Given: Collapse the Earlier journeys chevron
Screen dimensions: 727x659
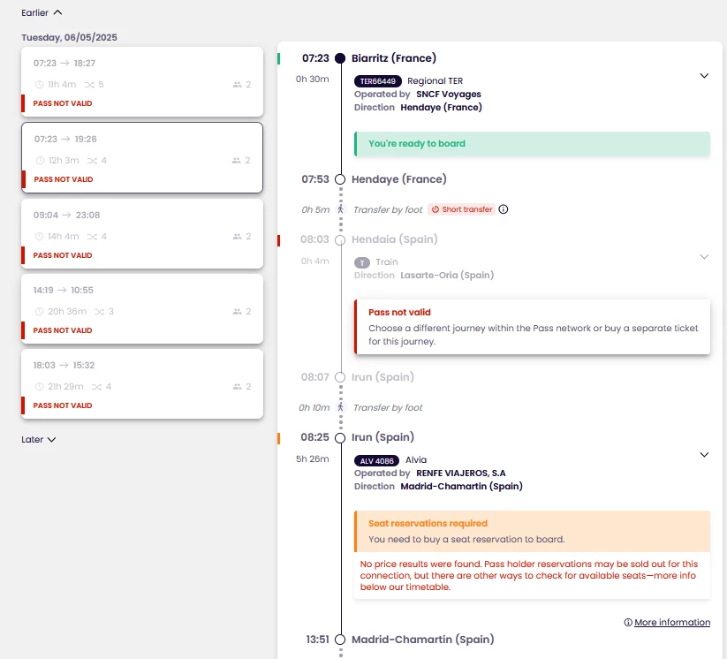Looking at the screenshot, I should pyautogui.click(x=57, y=13).
